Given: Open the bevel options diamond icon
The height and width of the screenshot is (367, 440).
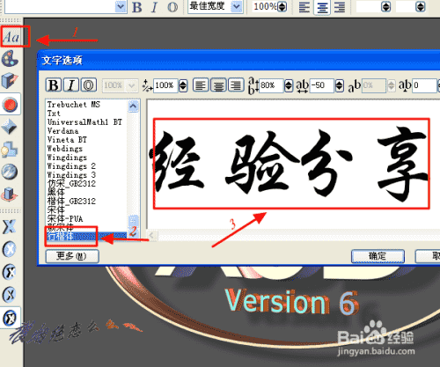Looking at the screenshot, I should 10,127.
